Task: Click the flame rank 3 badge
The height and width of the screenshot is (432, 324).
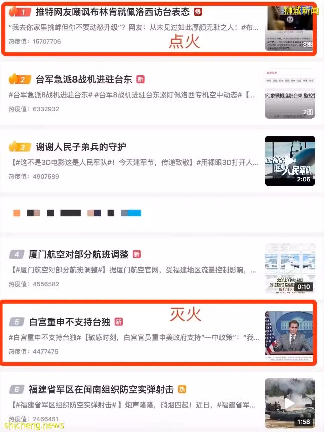Action: tap(20, 147)
